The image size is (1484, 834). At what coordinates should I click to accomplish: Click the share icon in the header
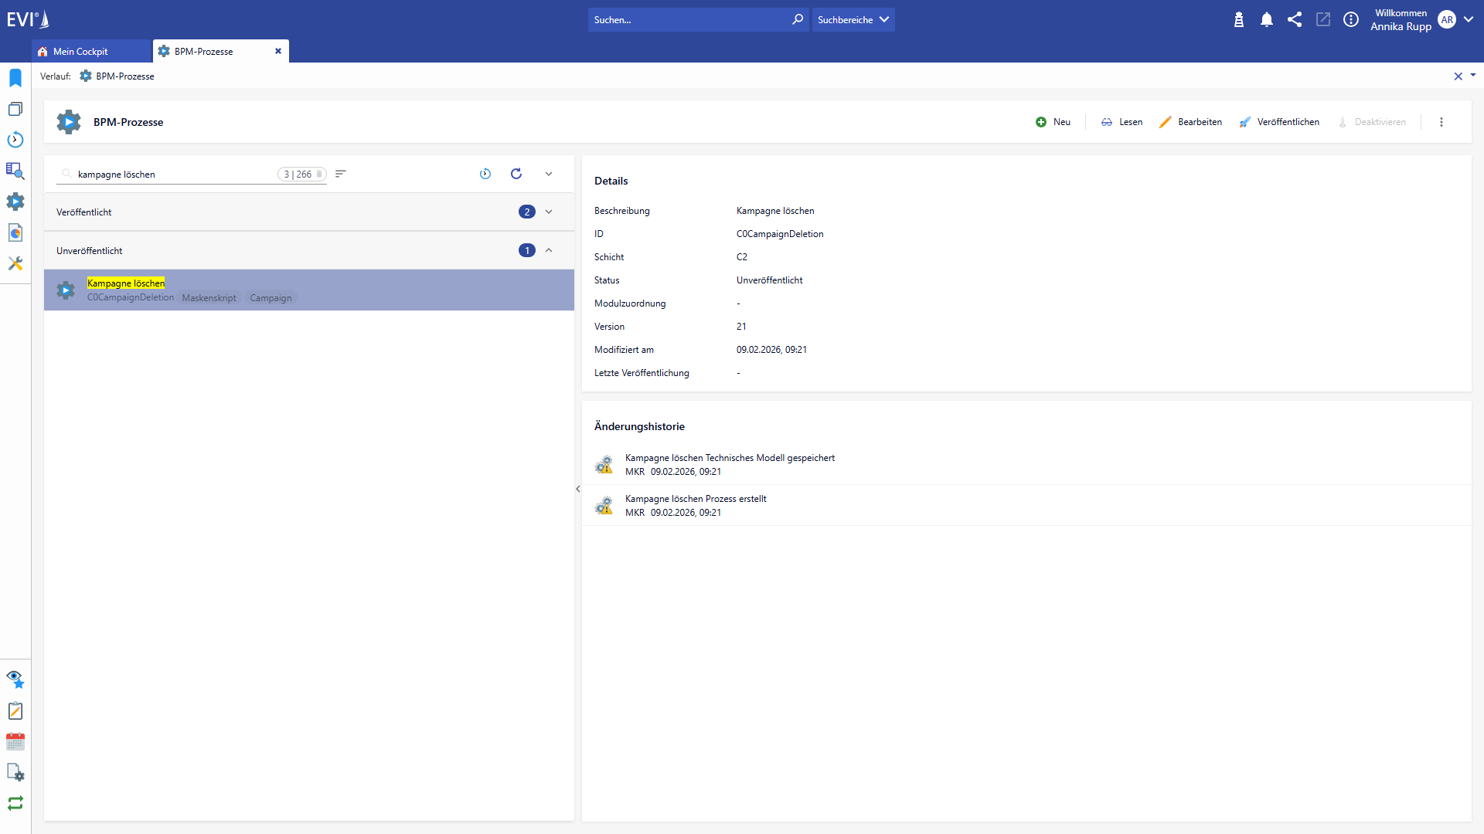coord(1295,19)
